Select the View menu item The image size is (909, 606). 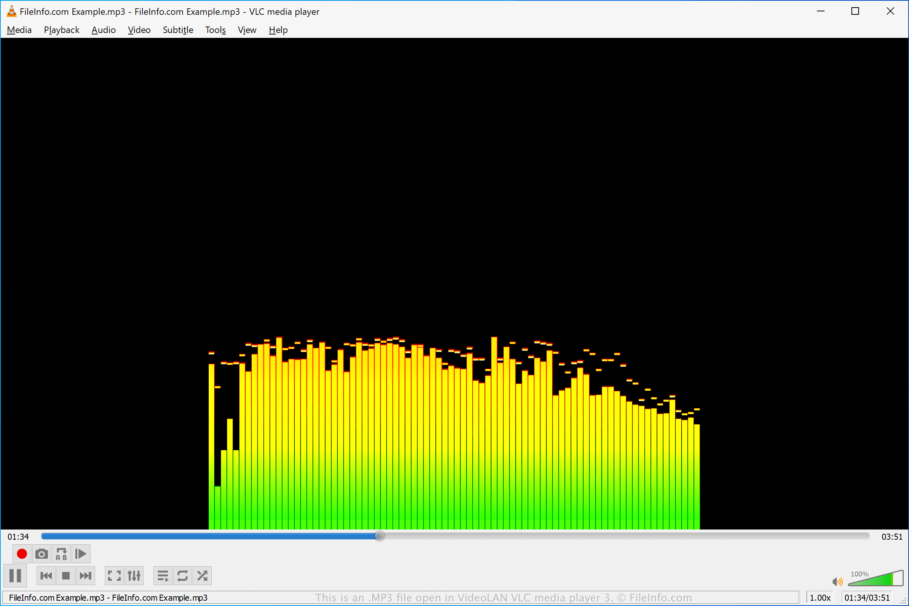point(247,30)
